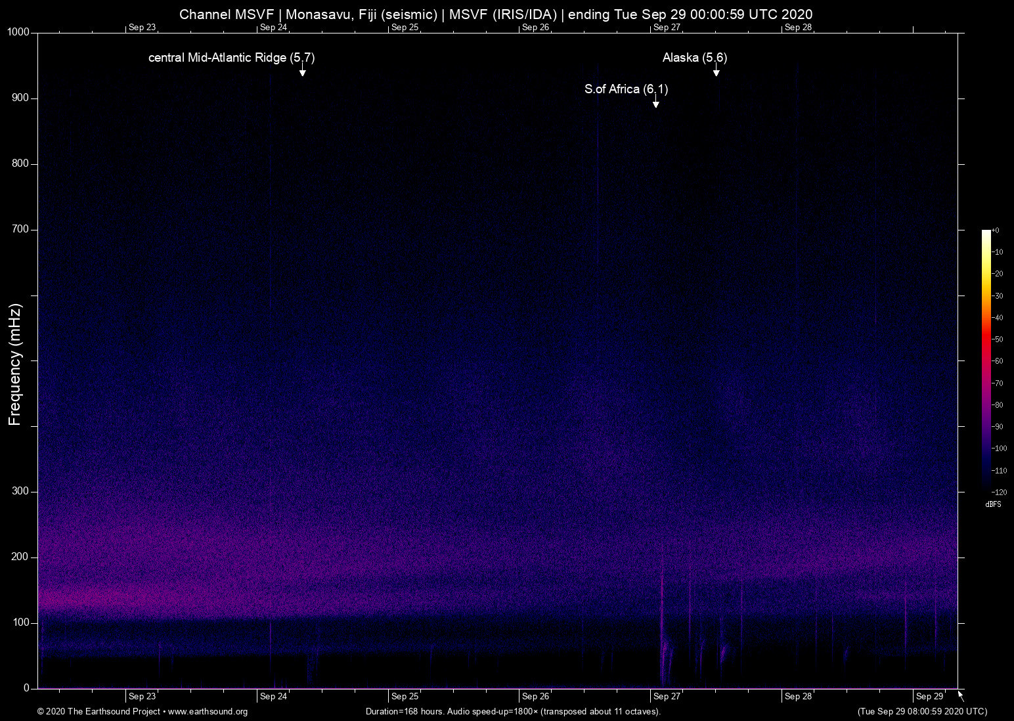The height and width of the screenshot is (721, 1014).
Task: Select the Tue Sep 29 timestamp text
Action: point(921,712)
